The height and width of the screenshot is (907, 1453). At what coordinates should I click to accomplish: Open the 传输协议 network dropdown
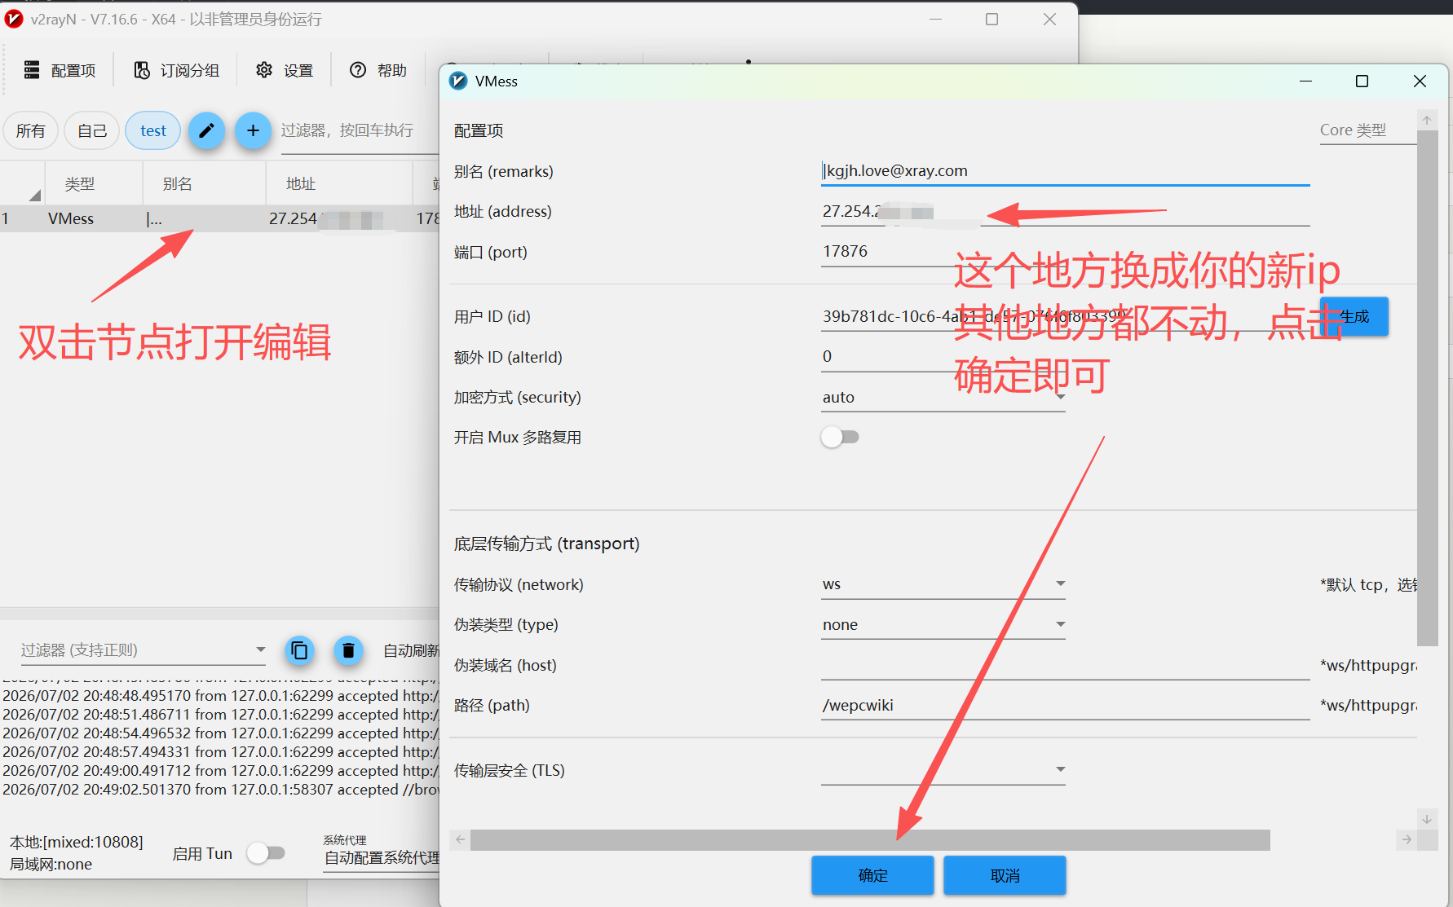tap(943, 584)
